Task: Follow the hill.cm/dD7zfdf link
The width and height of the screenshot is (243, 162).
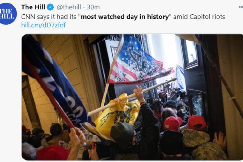Action: pyautogui.click(x=44, y=25)
